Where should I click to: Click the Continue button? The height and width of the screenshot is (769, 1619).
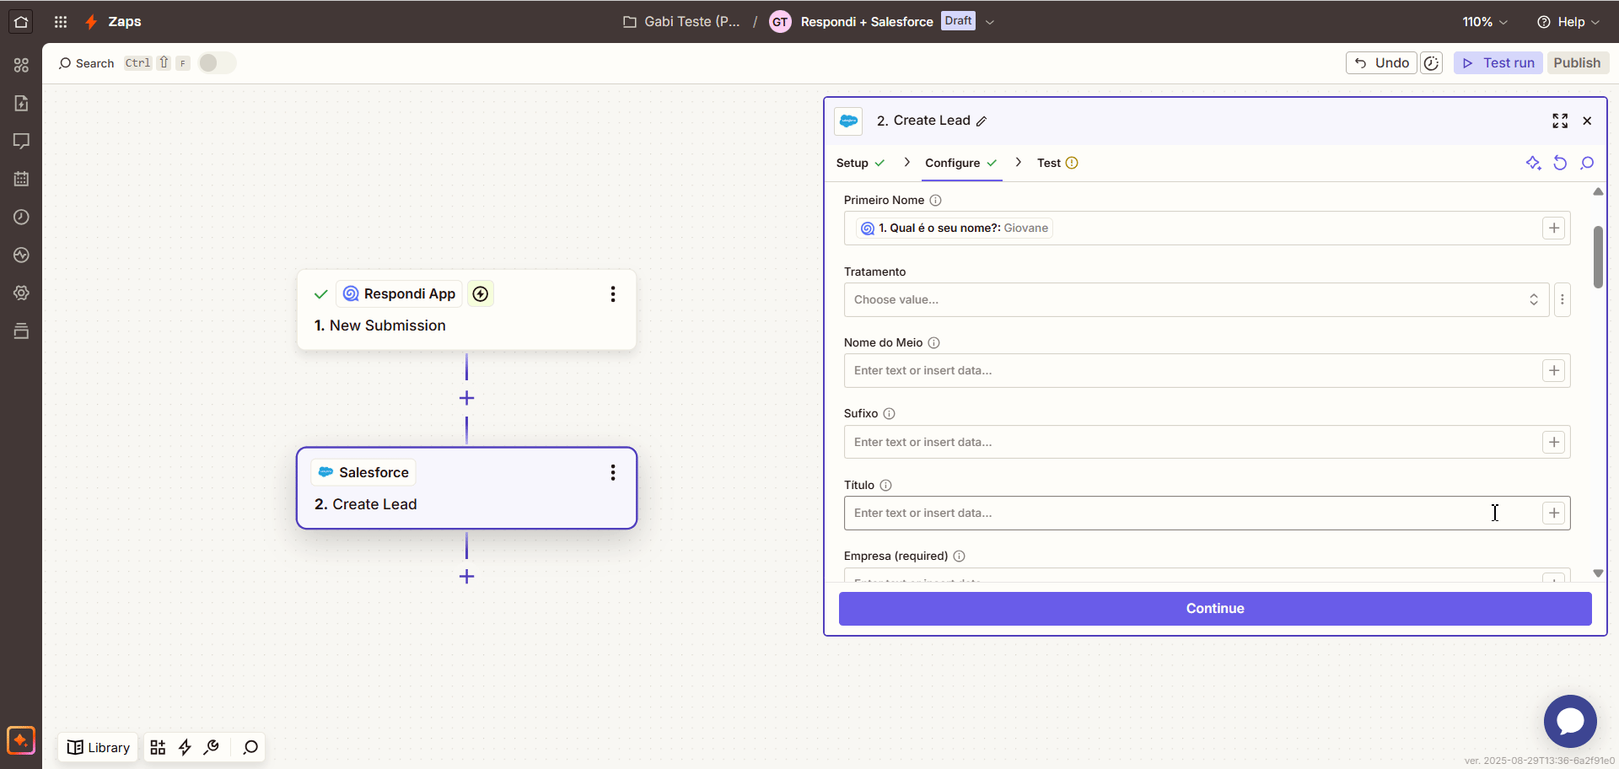(x=1215, y=609)
